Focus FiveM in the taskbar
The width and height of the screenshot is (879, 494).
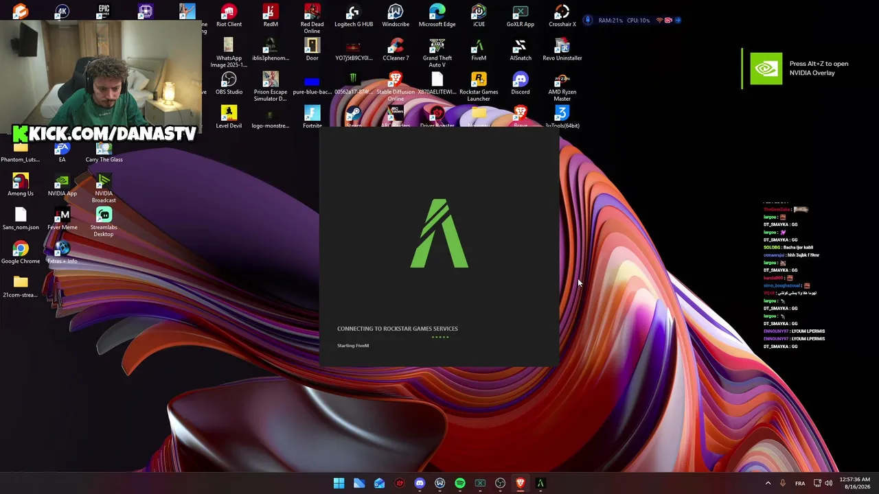tap(540, 483)
